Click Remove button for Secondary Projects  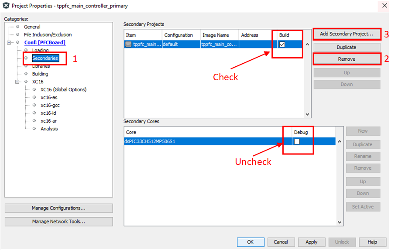tap(347, 59)
